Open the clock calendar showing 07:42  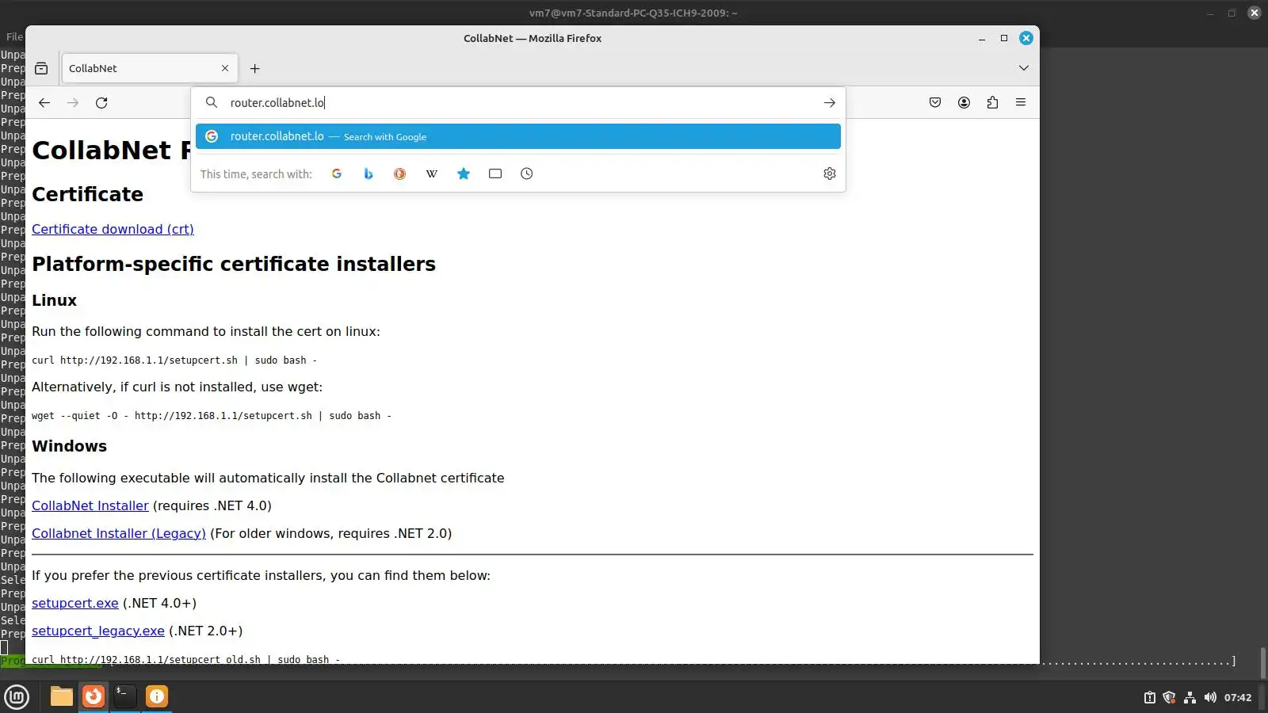click(1238, 697)
